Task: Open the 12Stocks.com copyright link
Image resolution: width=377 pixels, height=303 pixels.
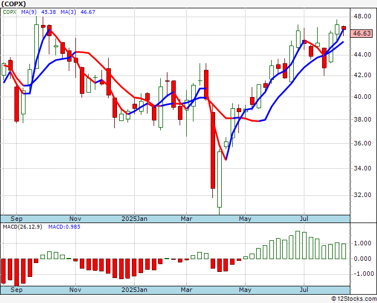Action: tap(354, 299)
